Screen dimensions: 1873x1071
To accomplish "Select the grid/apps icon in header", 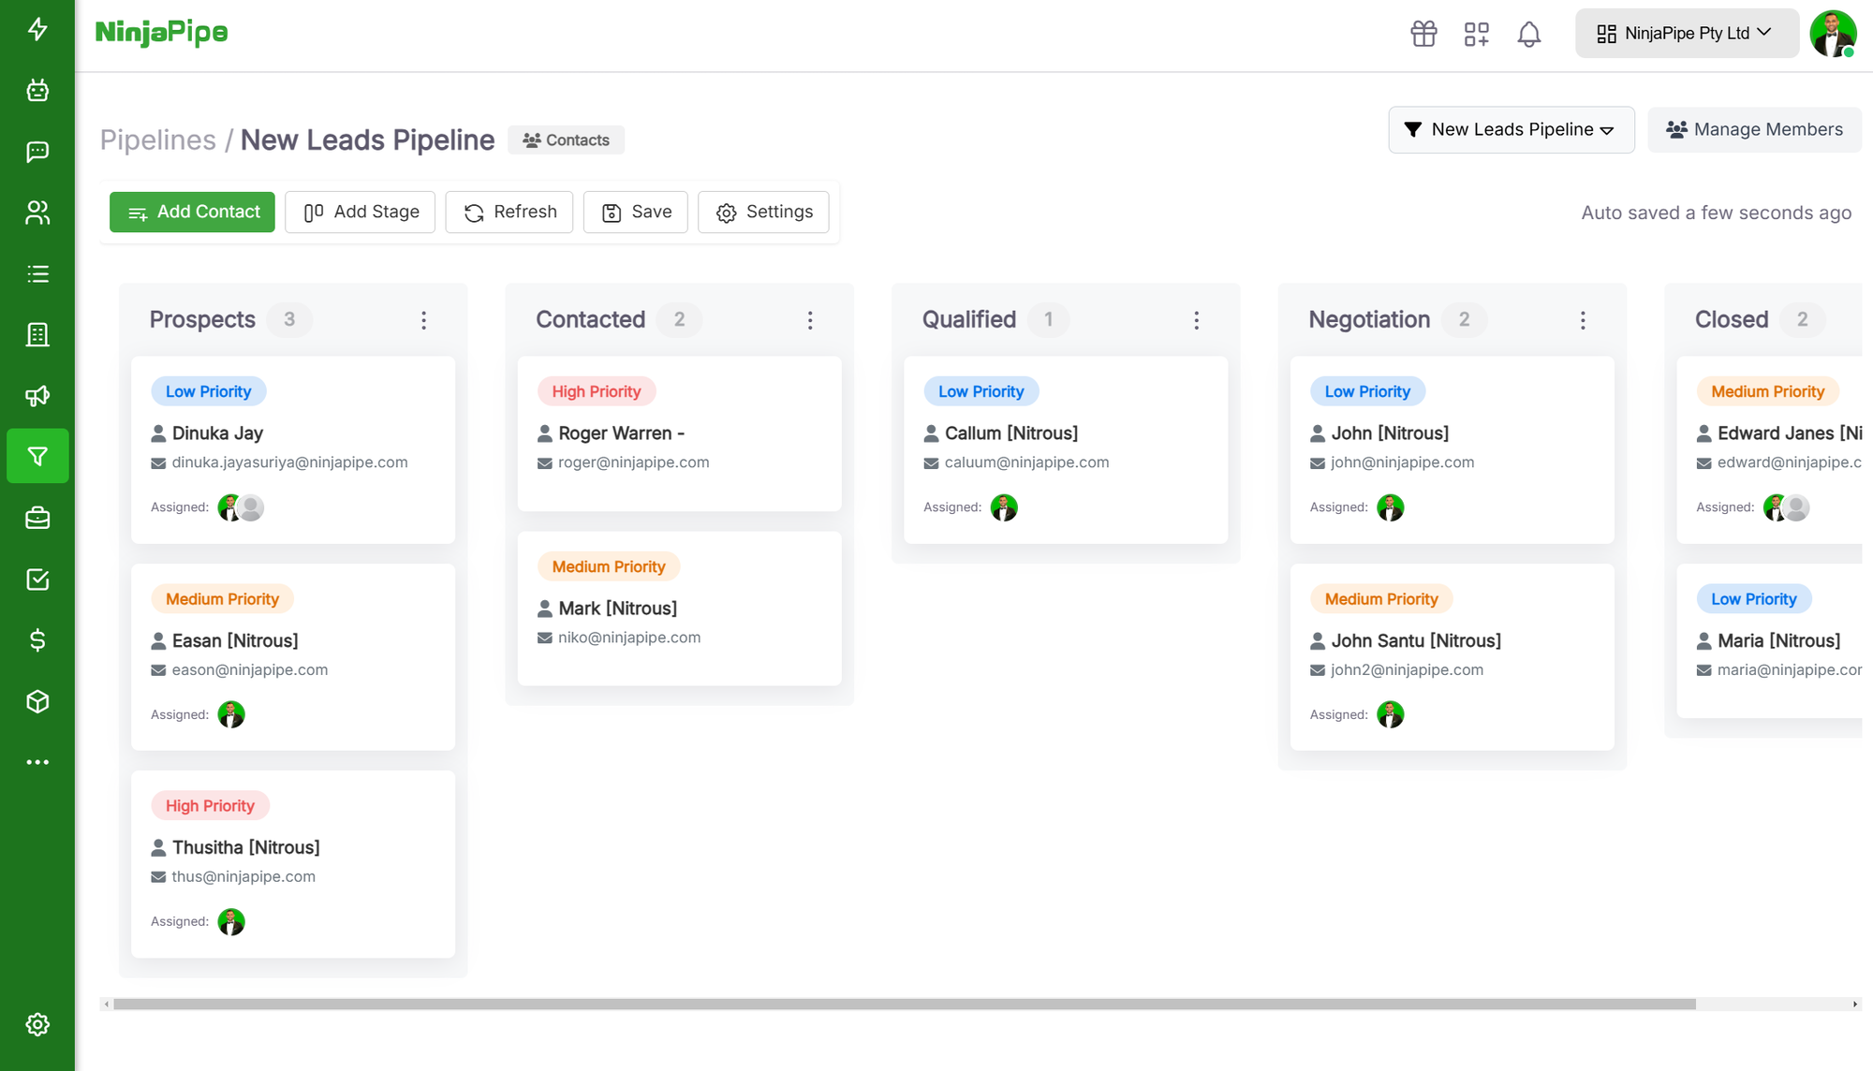I will (x=1478, y=34).
